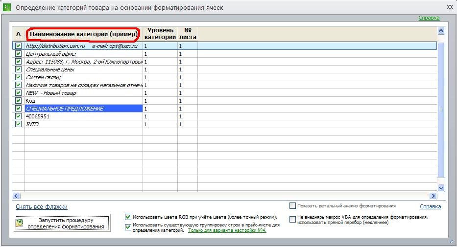Enable Показать детальный анализ форматирования checkbox

click(x=292, y=206)
